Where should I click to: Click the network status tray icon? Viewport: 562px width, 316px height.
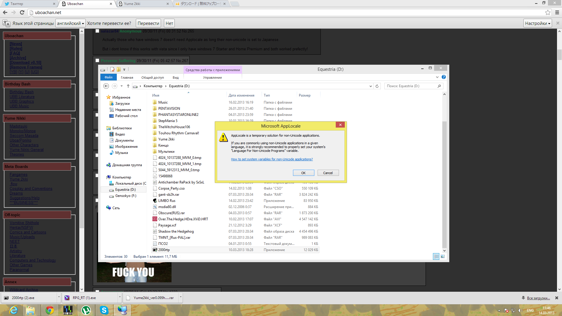(x=513, y=310)
